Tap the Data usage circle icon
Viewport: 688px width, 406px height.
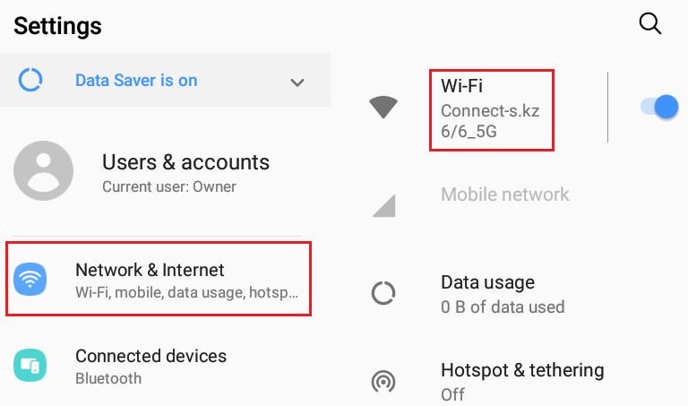point(383,293)
